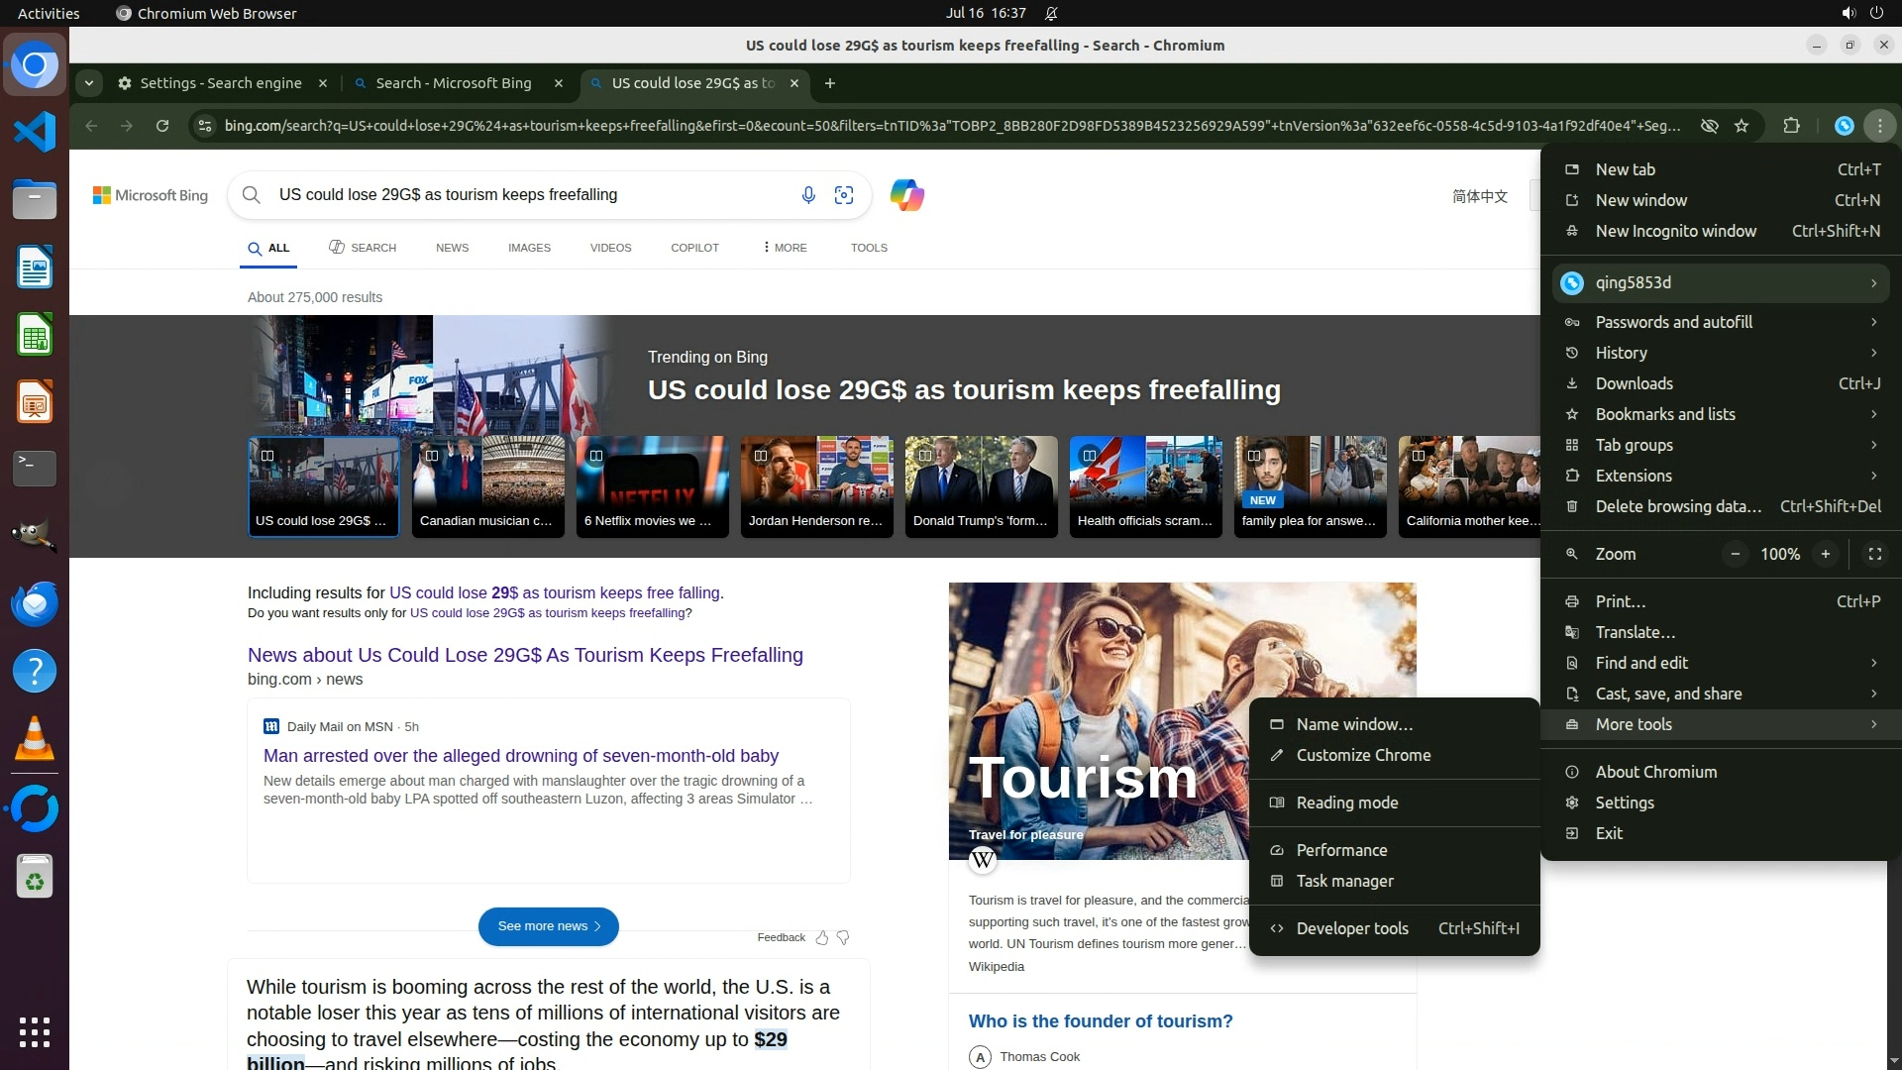
Task: Open the tab search dropdown arrow
Action: [x=89, y=83]
